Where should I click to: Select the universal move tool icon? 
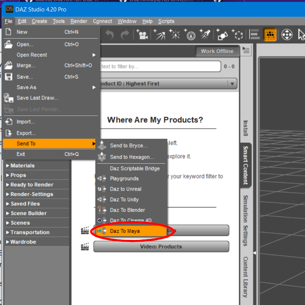click(x=287, y=35)
